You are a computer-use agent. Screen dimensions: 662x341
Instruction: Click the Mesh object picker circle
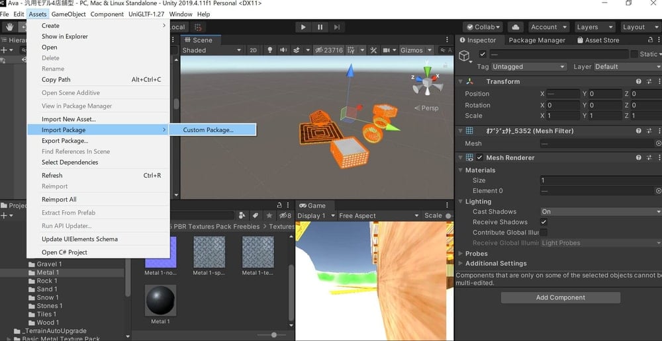(x=658, y=143)
